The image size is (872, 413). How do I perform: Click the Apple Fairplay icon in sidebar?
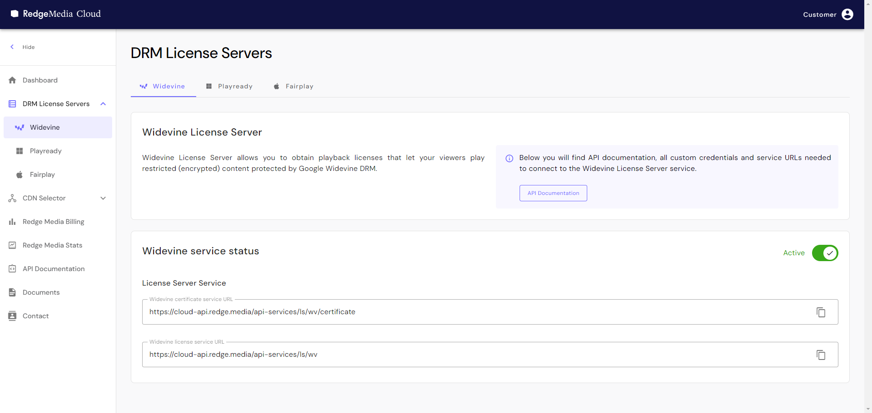coord(20,175)
